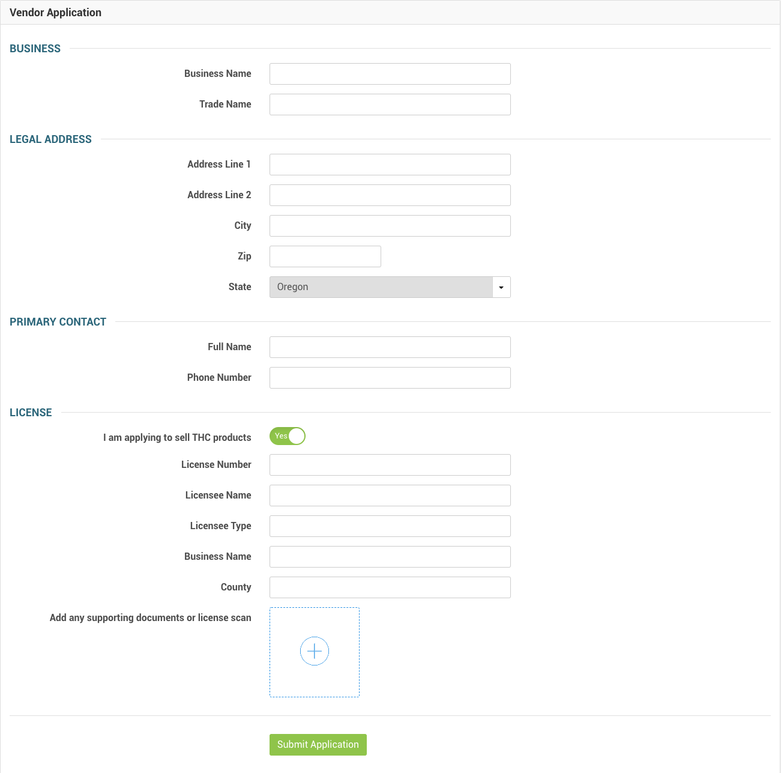
Task: Click the Full Name input
Action: point(390,347)
